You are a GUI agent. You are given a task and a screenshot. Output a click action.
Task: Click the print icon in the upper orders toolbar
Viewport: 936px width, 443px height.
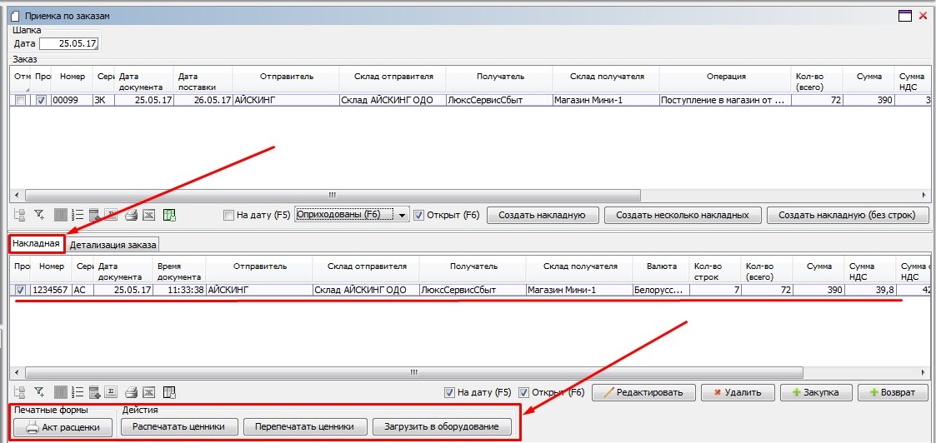coord(131,216)
